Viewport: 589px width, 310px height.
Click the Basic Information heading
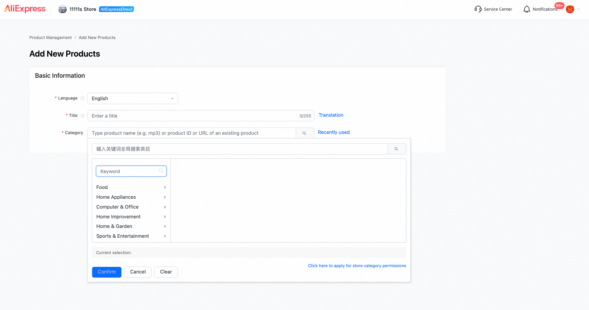(x=60, y=76)
